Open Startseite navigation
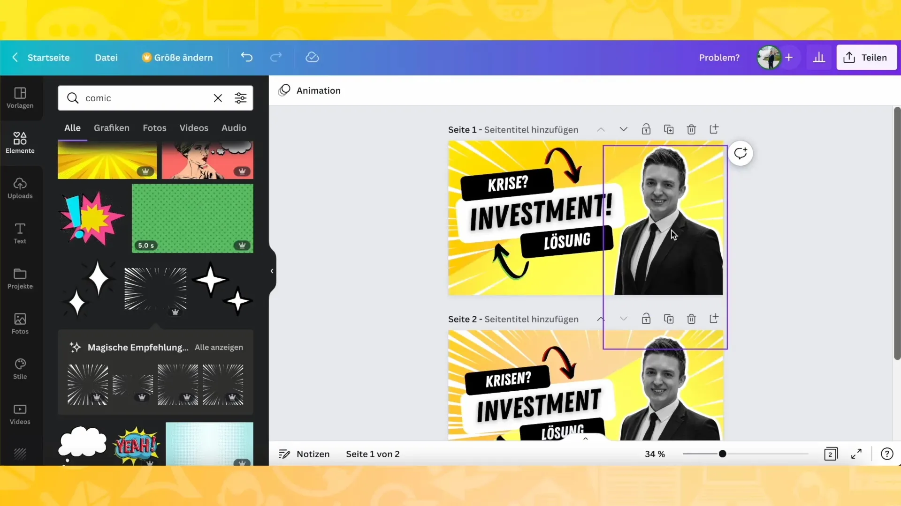The height and width of the screenshot is (506, 901). click(x=48, y=58)
